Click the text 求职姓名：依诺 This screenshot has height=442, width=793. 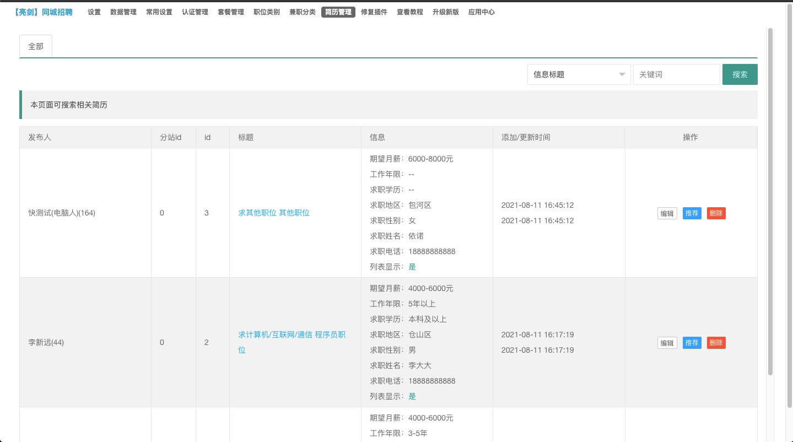pyautogui.click(x=397, y=236)
